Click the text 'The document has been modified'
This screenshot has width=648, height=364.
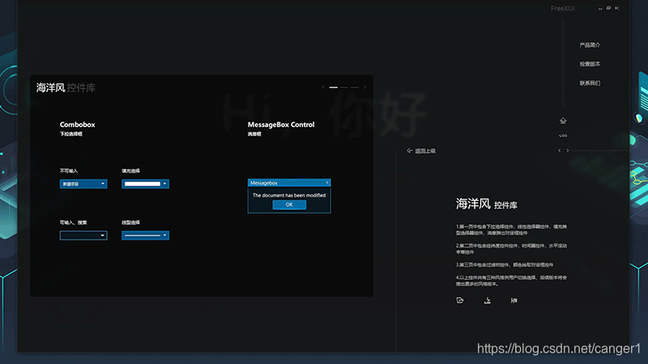coord(289,195)
